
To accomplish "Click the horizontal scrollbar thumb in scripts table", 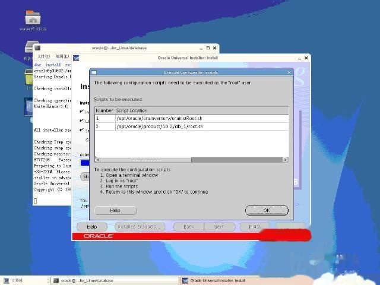I will (145, 160).
